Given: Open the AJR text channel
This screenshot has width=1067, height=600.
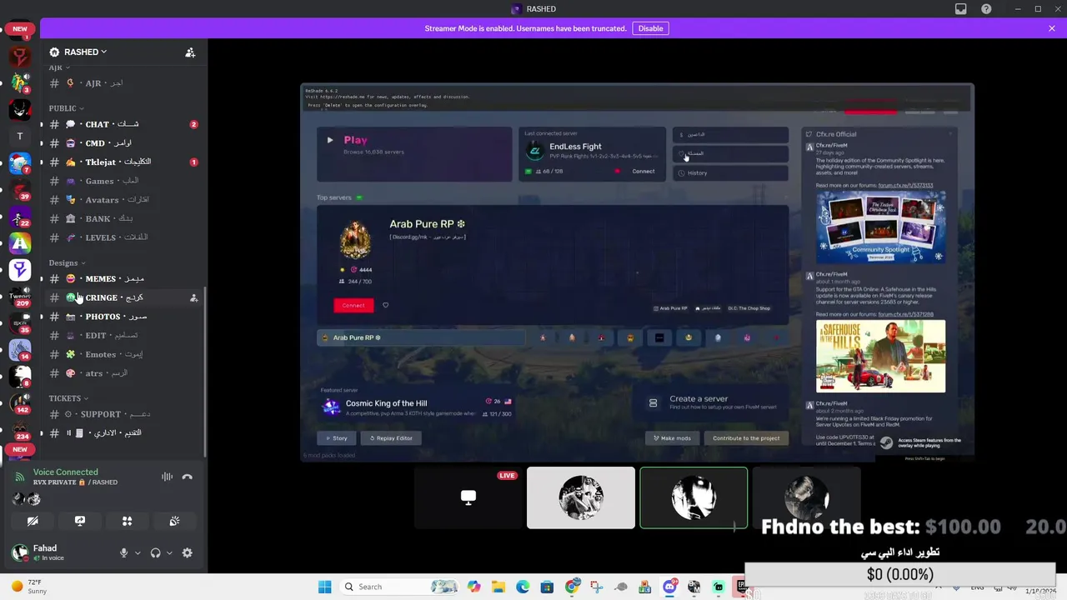Looking at the screenshot, I should 123,83.
